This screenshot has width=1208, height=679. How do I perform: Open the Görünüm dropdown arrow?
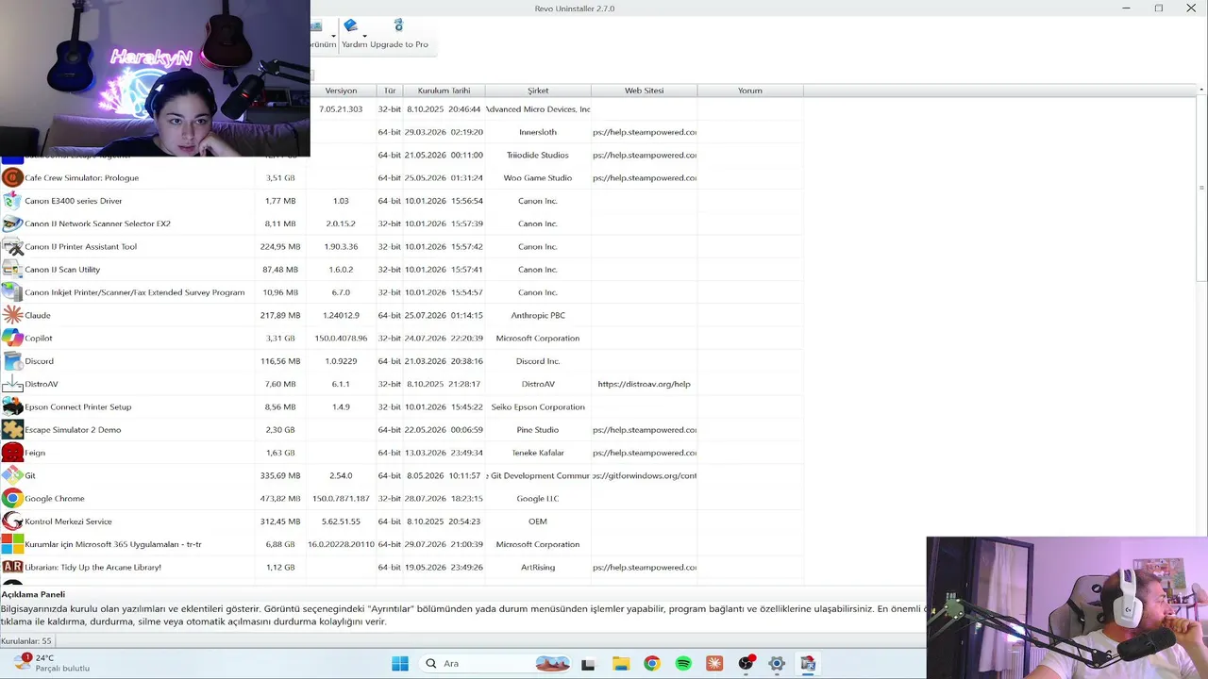(x=333, y=36)
